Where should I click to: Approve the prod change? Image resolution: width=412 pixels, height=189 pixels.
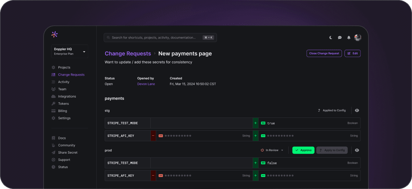(303, 150)
